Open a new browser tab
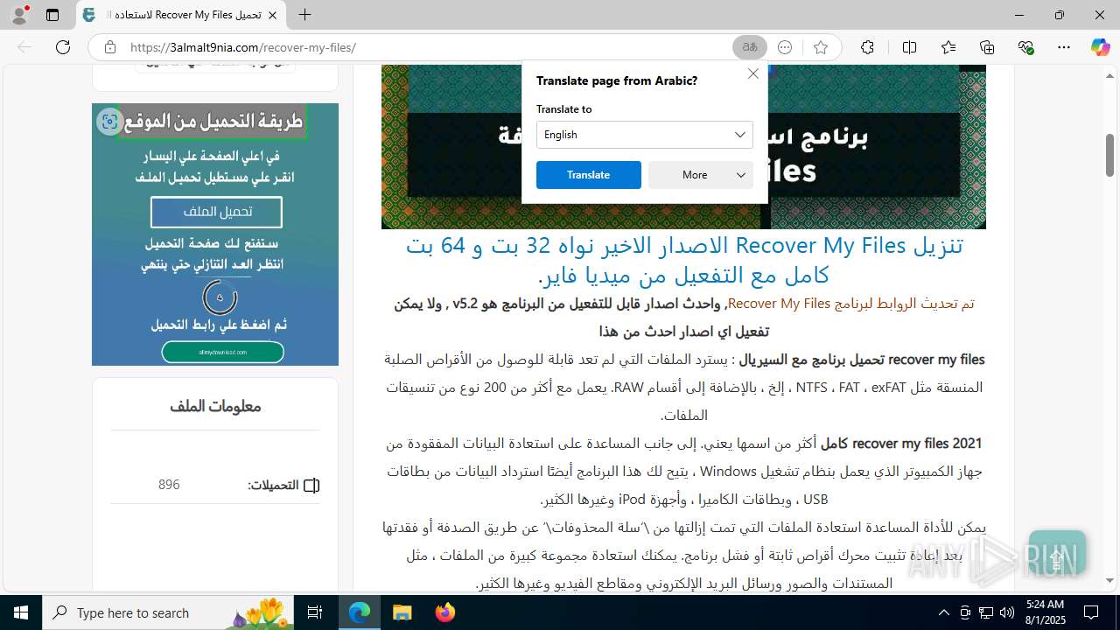Viewport: 1120px width, 630px height. coord(304,15)
